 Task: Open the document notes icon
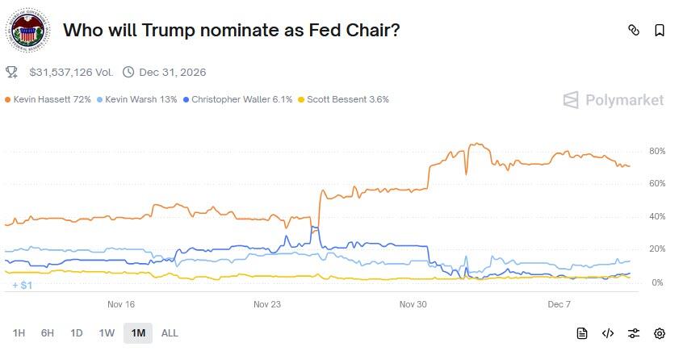[x=582, y=333]
